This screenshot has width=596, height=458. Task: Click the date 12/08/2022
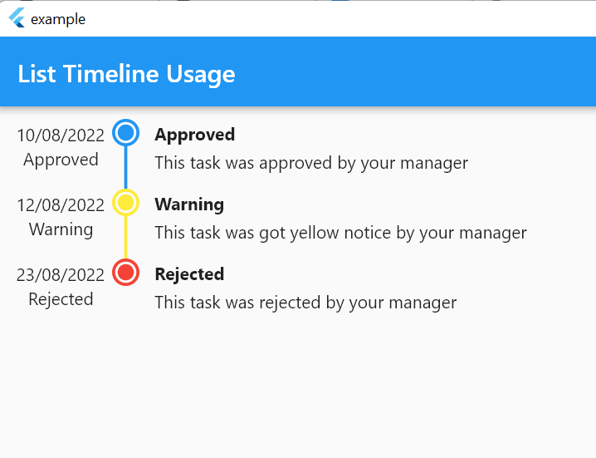point(61,205)
